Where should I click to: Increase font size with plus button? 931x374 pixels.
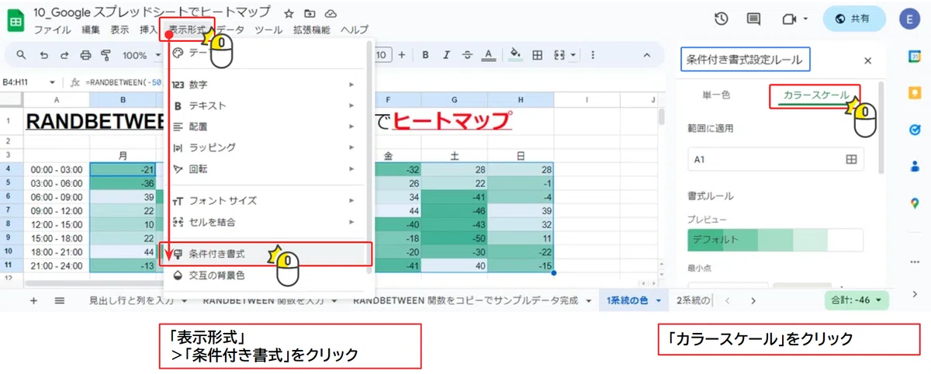click(x=401, y=55)
